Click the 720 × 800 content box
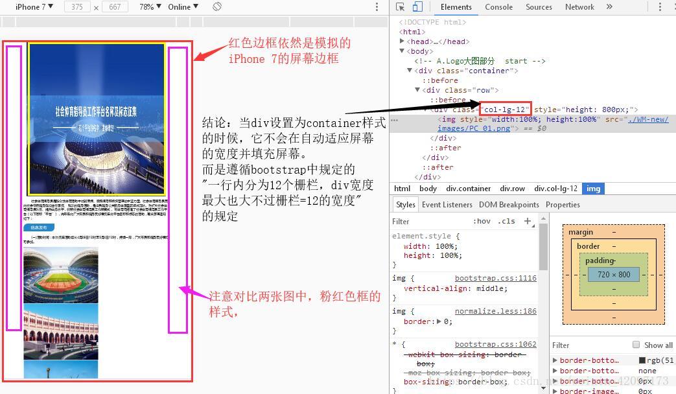 (x=614, y=275)
